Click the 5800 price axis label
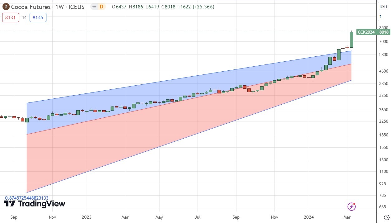Image resolution: width=391 pixels, height=223 pixels. click(x=384, y=55)
